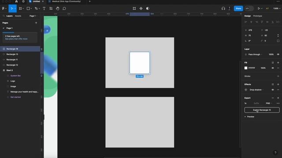Select the Comment tool
Image resolution: width=282 pixels, height=158 pixels.
tap(64, 8)
